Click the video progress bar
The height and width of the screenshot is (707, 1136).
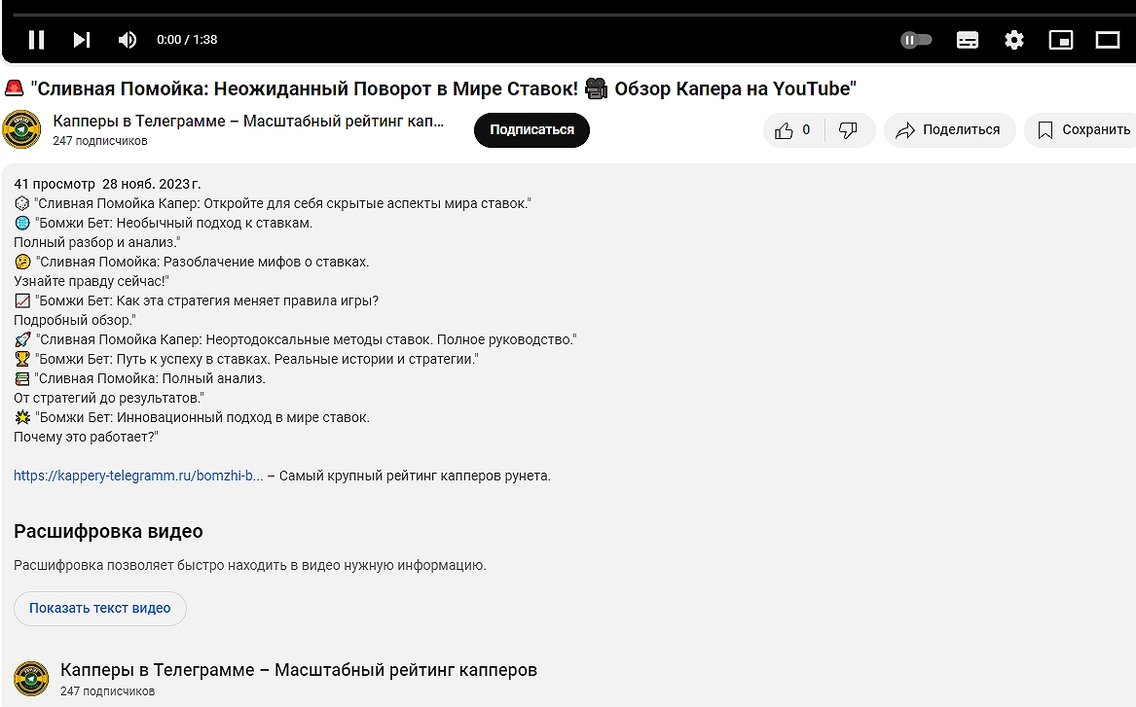[568, 15]
